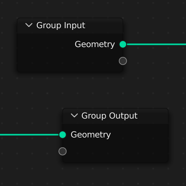Click Group Input's header bar right of the title
Image resolution: width=186 pixels, height=186 pixels.
105,26
